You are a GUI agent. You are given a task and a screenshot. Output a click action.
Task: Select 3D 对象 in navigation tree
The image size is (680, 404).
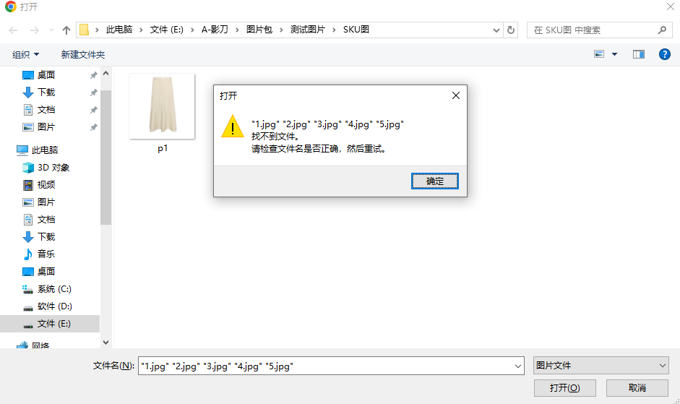53,168
